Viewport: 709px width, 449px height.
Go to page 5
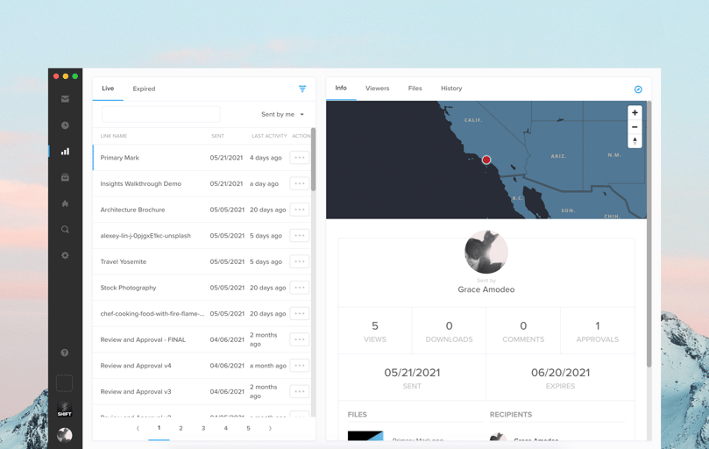pos(248,428)
